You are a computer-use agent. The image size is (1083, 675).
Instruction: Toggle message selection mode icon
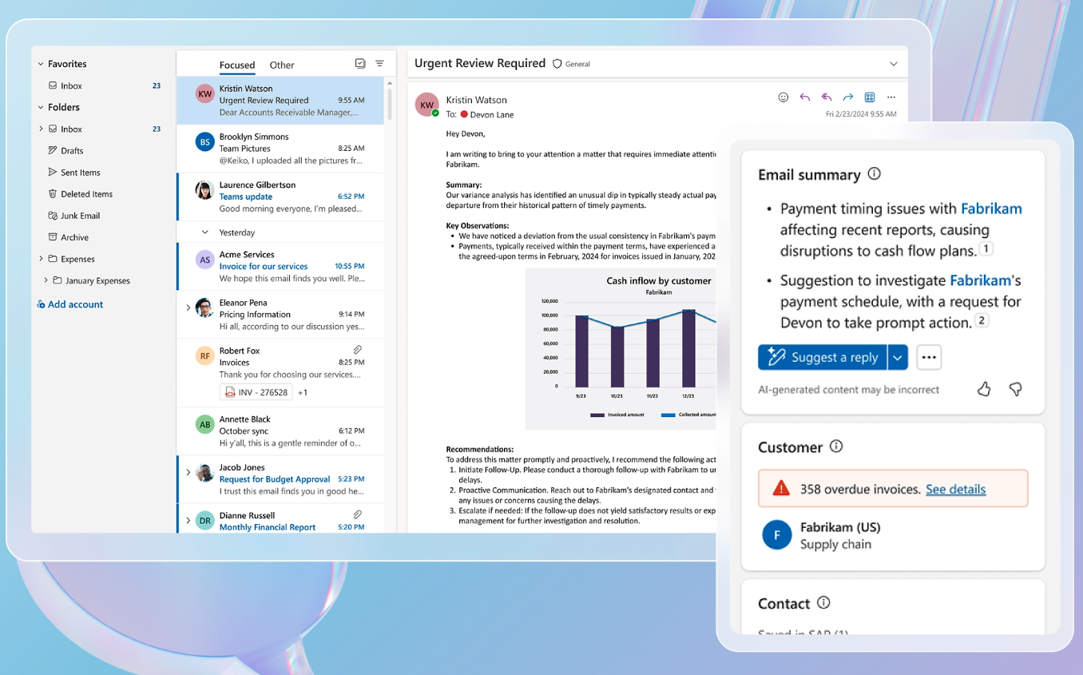click(360, 64)
